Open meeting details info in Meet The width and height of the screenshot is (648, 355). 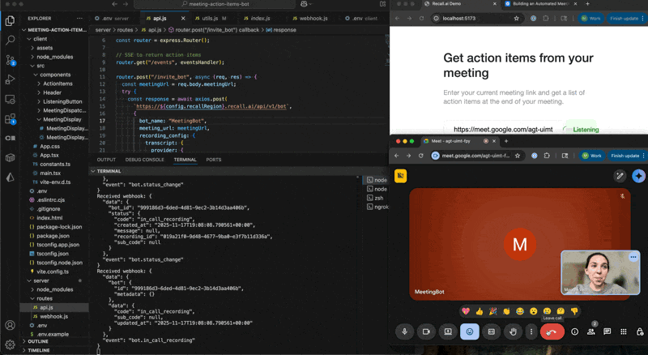pos(574,331)
